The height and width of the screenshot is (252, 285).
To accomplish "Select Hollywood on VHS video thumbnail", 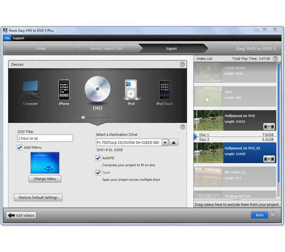I will (x=209, y=120).
